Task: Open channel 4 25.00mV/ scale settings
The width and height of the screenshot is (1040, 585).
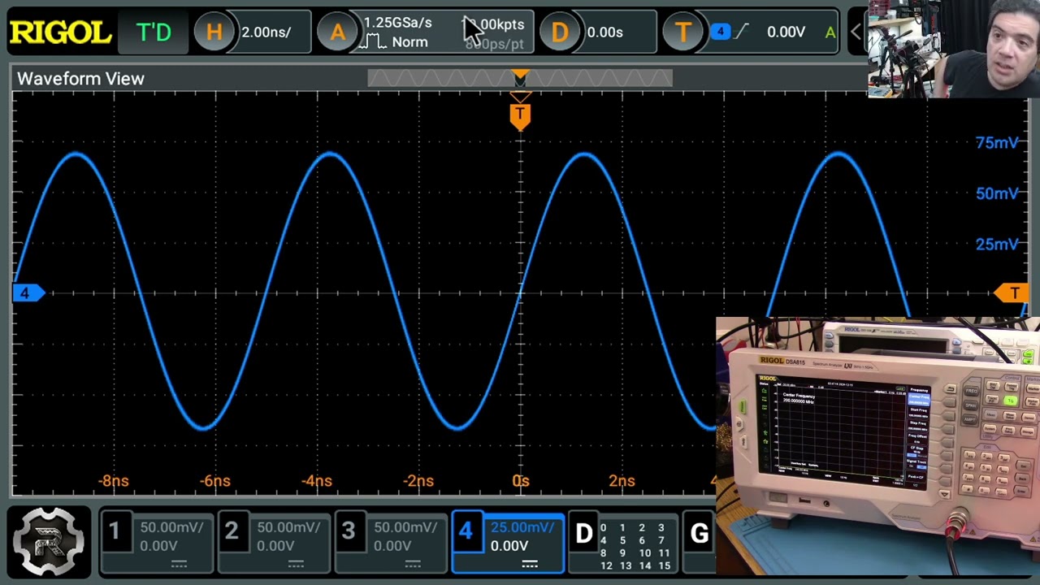Action: click(522, 528)
